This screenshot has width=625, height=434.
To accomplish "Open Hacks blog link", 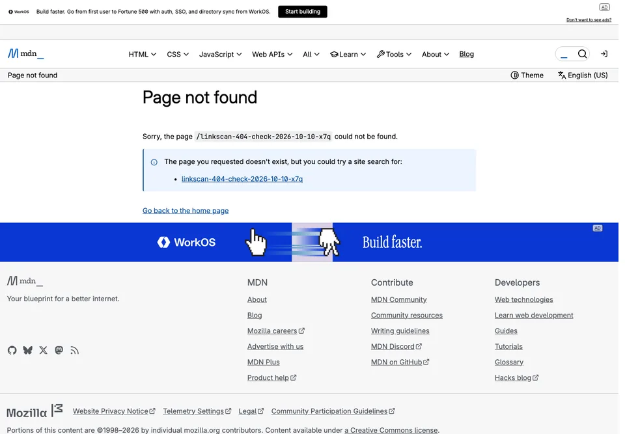I will pyautogui.click(x=516, y=378).
